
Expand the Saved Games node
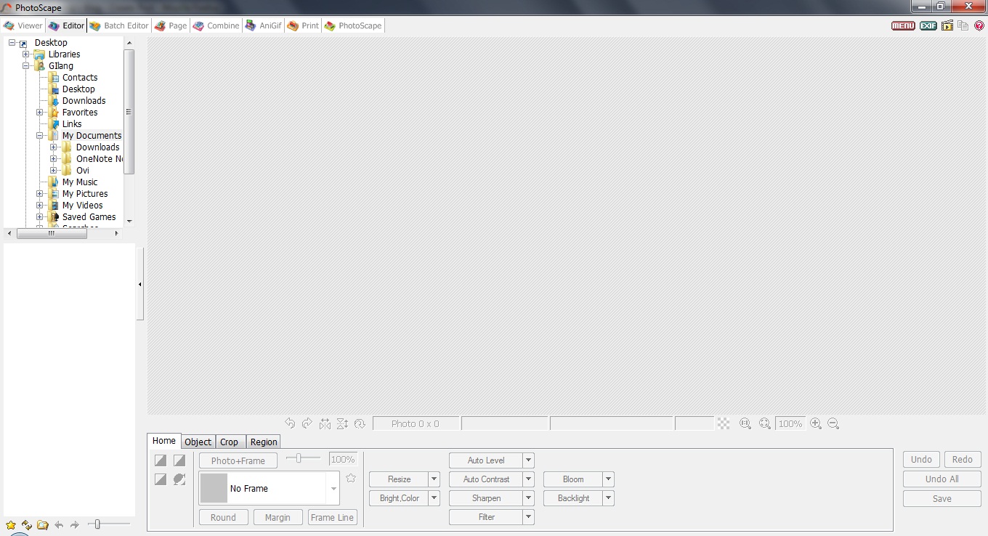pyautogui.click(x=40, y=217)
